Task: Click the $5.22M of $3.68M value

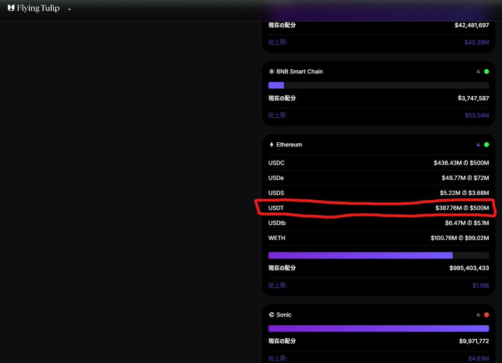Action: 464,193
